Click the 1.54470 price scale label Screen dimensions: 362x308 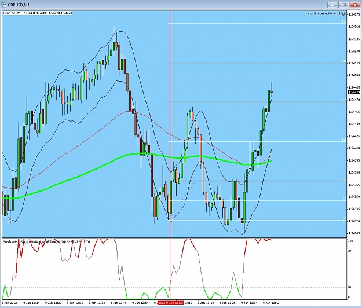354,100
